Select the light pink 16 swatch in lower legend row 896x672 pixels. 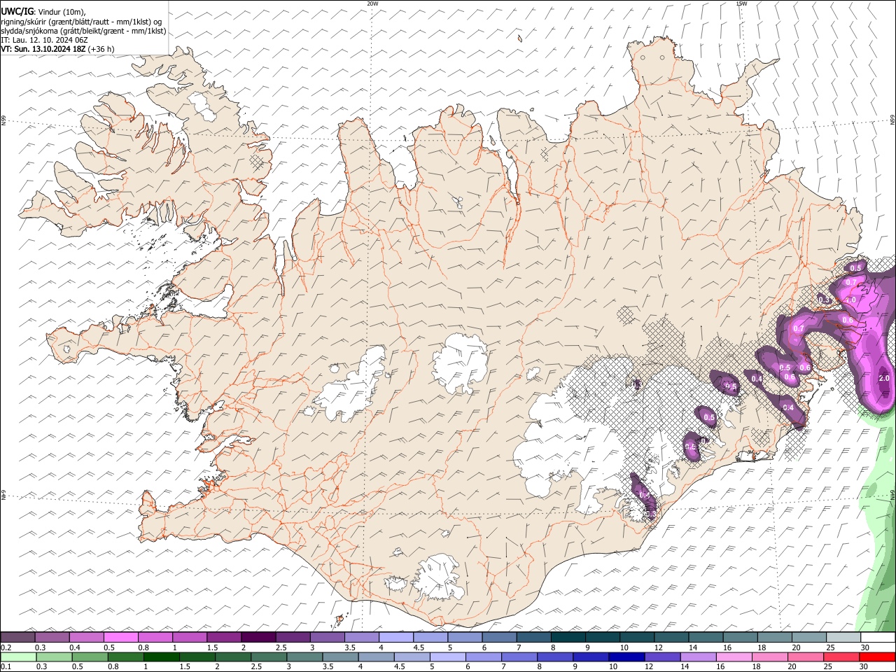734,657
